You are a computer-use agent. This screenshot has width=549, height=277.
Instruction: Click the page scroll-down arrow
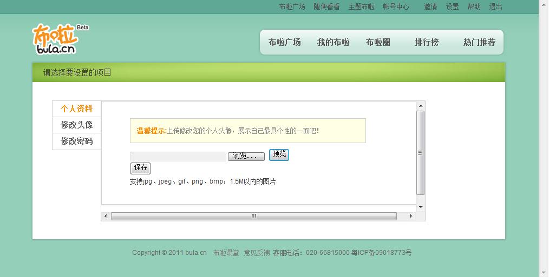(544, 272)
